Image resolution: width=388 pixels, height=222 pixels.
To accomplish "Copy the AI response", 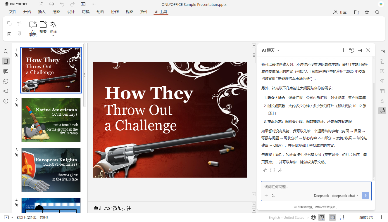I will click(x=265, y=170).
